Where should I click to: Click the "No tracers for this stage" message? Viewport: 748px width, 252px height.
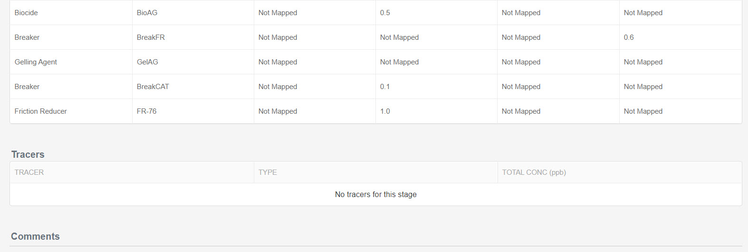pyautogui.click(x=375, y=194)
